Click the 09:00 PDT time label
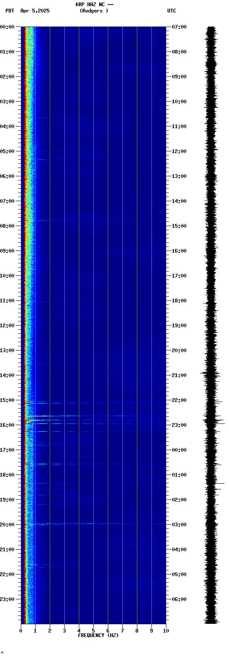This screenshot has height=657, width=229. click(7, 251)
